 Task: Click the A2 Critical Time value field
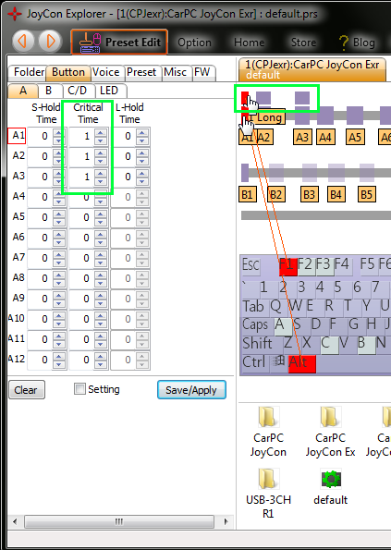tap(81, 156)
